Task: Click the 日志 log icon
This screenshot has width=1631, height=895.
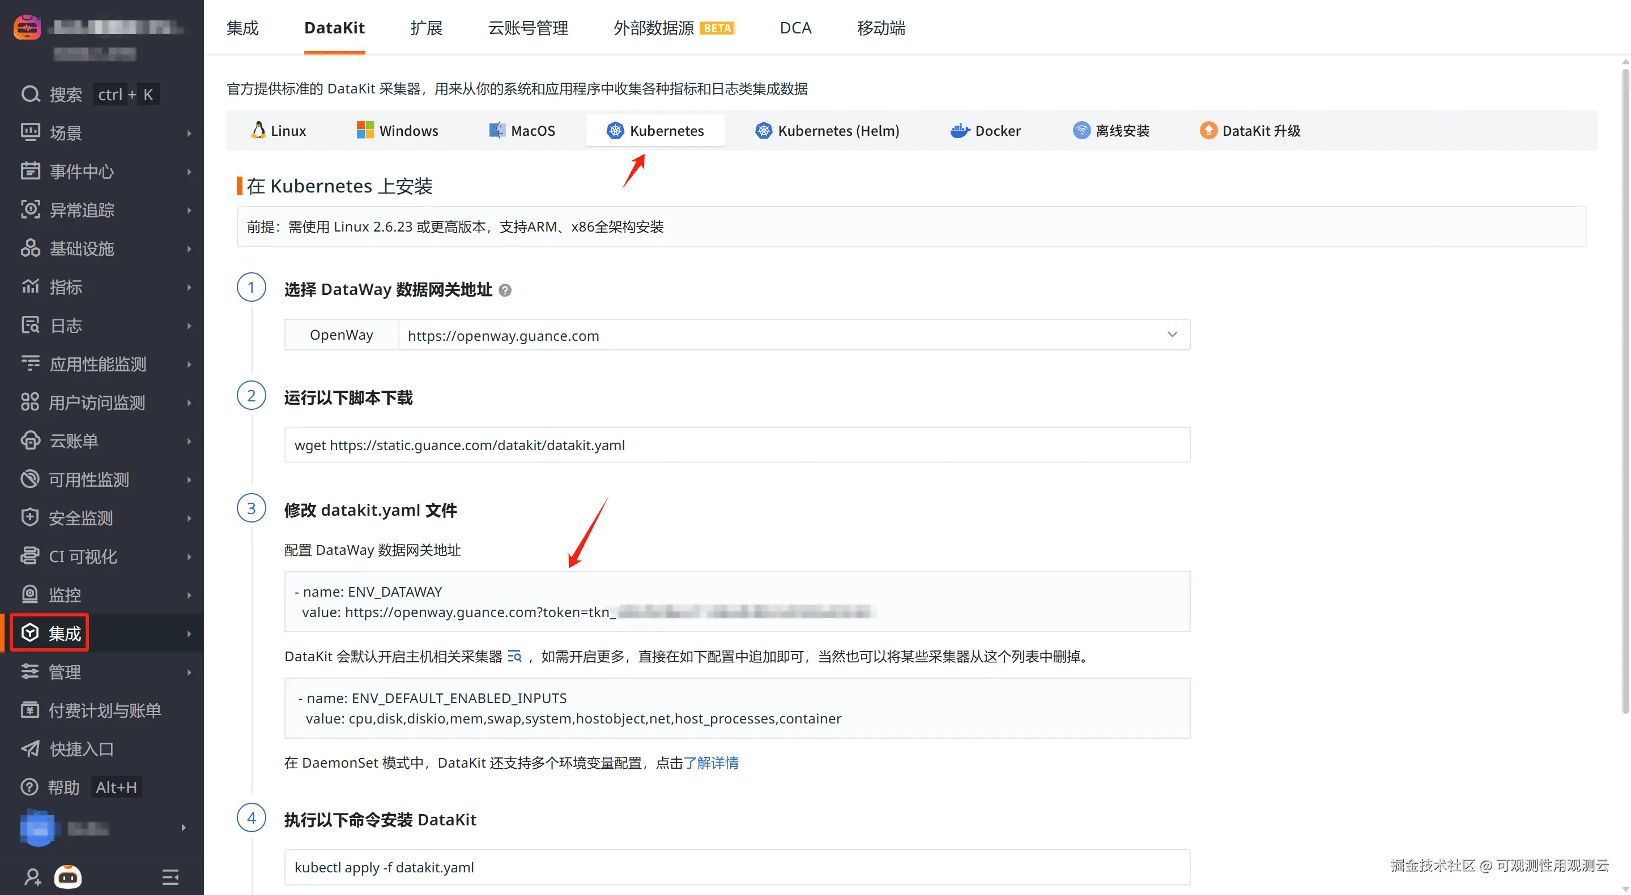Action: coord(31,325)
